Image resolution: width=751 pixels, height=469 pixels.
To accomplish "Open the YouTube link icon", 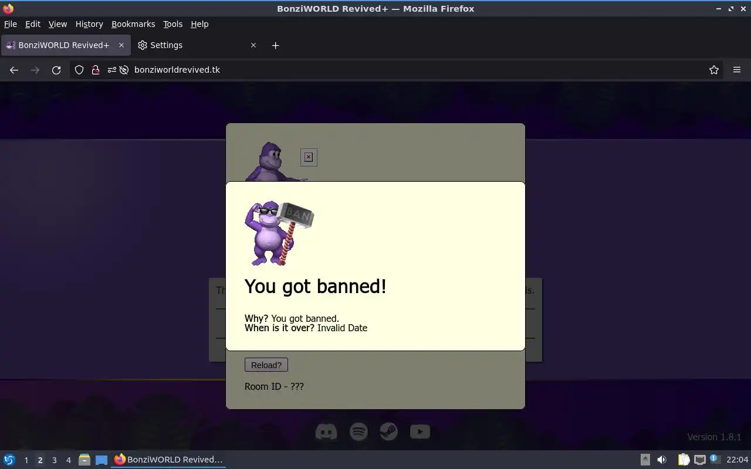I will coord(420,432).
